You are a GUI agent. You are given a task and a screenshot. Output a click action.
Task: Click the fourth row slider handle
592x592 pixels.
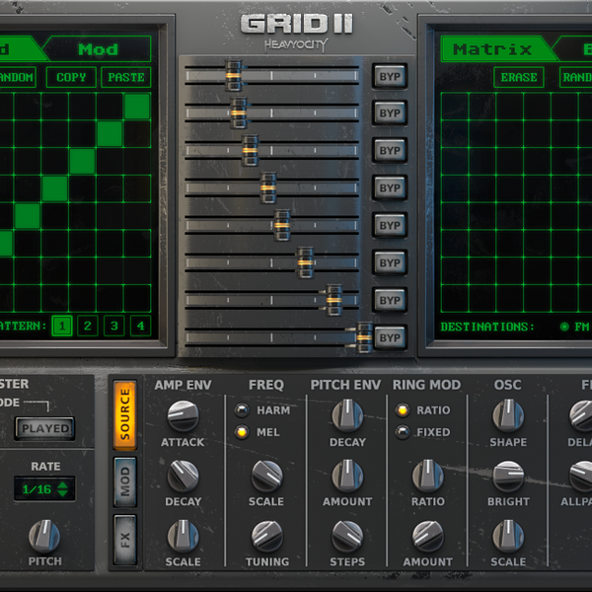pos(268,187)
